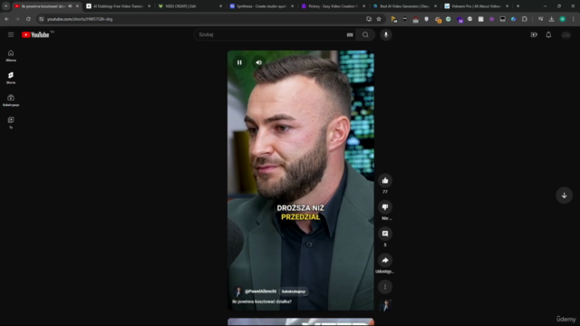Switch to the Vidnami Pro browser tab
The width and height of the screenshot is (580, 326).
click(x=476, y=6)
